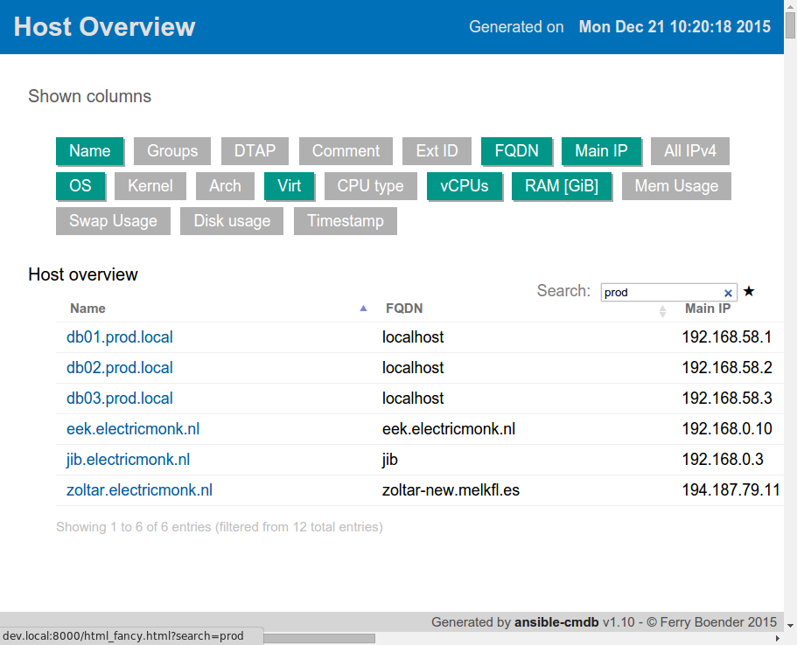Image resolution: width=797 pixels, height=645 pixels.
Task: Enable the Kernel column
Action: pos(150,186)
